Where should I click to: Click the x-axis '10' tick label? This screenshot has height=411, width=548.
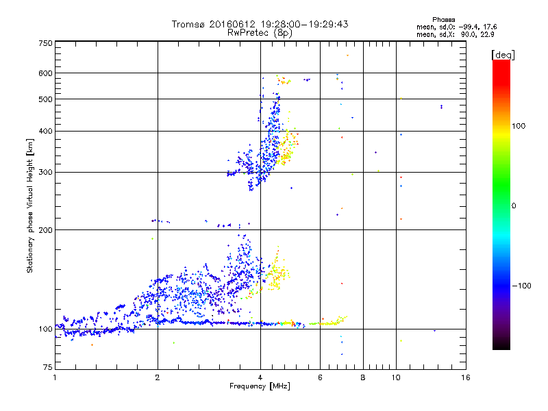click(x=396, y=377)
